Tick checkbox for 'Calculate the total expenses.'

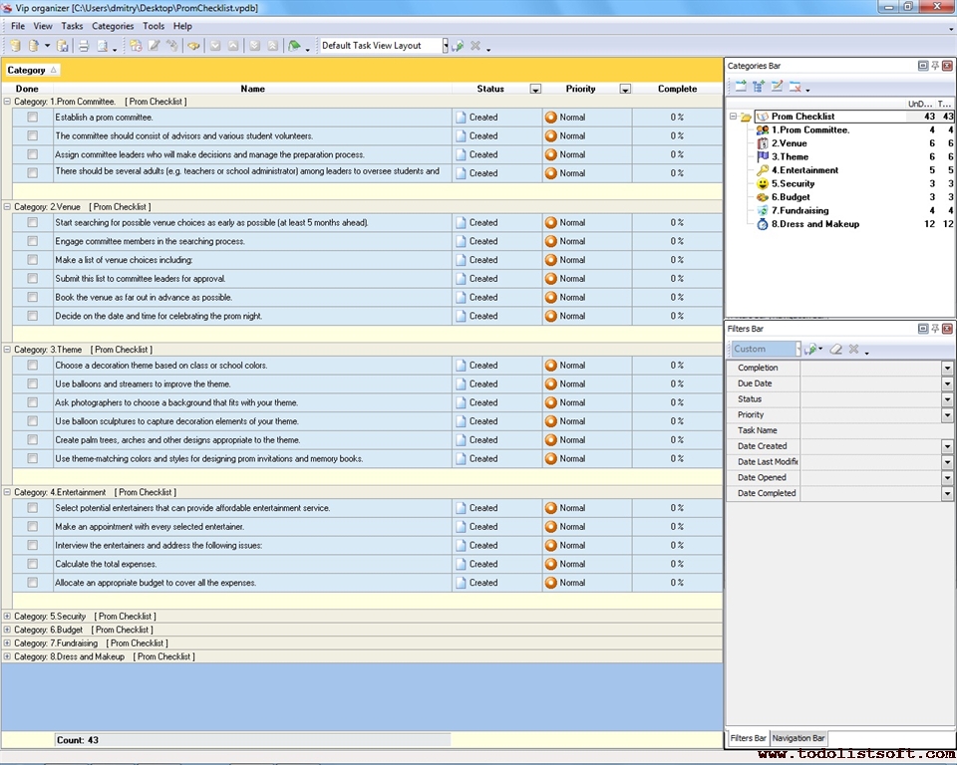pyautogui.click(x=33, y=565)
